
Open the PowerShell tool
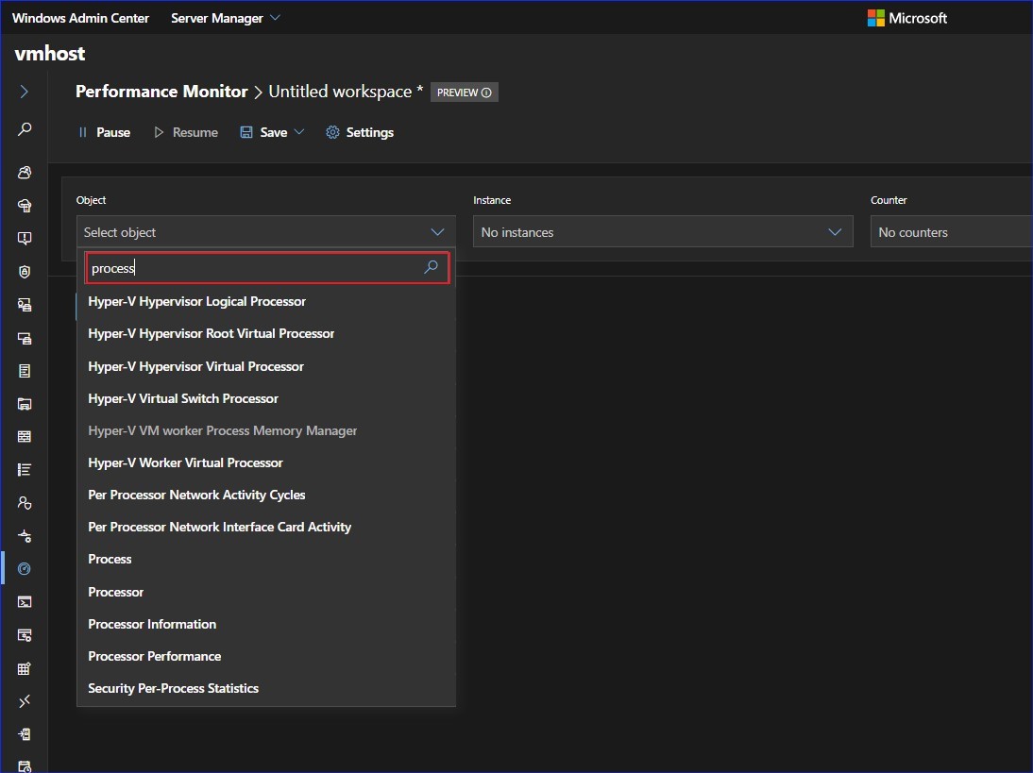click(25, 602)
